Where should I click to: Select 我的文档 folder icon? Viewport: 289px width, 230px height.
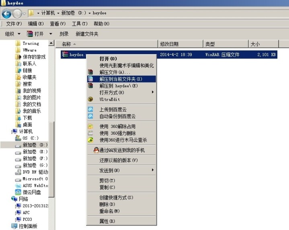[x=18, y=104]
